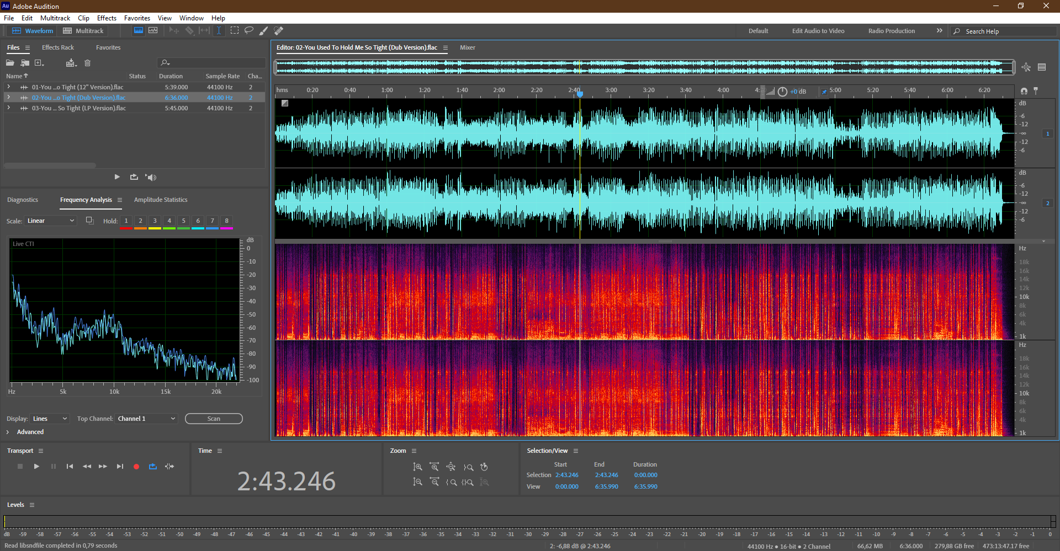Toggle Loop Playback in Transport
The image size is (1060, 551).
pyautogui.click(x=153, y=467)
